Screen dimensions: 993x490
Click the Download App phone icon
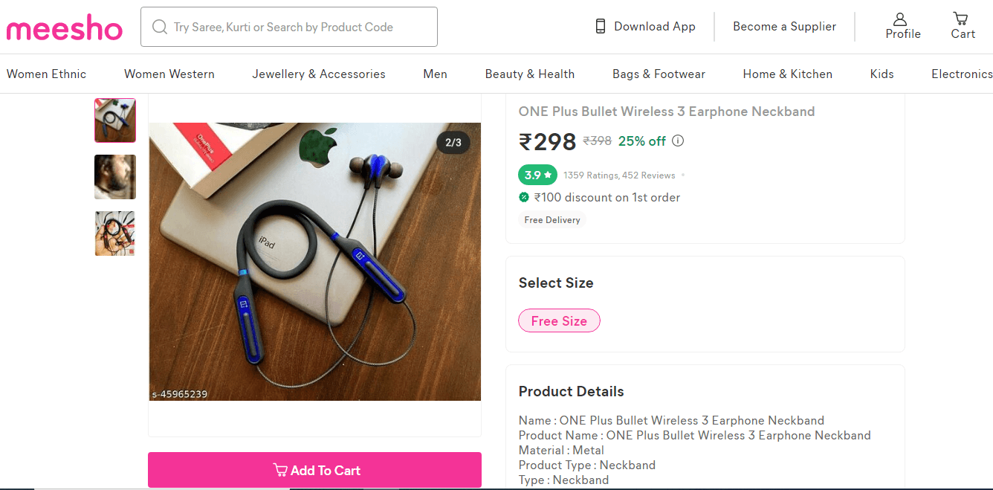click(601, 27)
